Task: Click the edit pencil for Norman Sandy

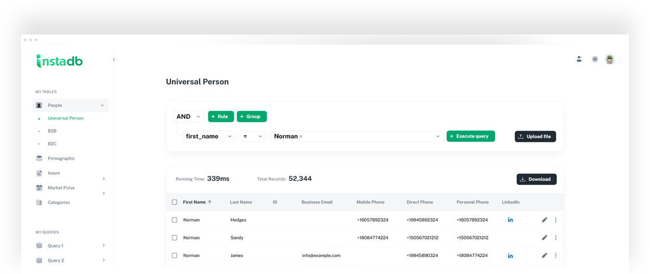Action: pyautogui.click(x=544, y=238)
